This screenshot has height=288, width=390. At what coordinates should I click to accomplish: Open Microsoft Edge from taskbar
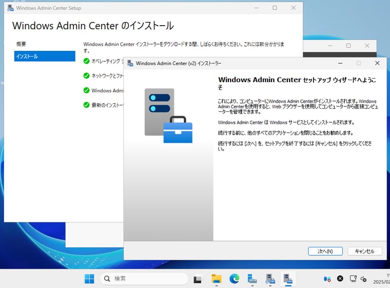point(235,279)
